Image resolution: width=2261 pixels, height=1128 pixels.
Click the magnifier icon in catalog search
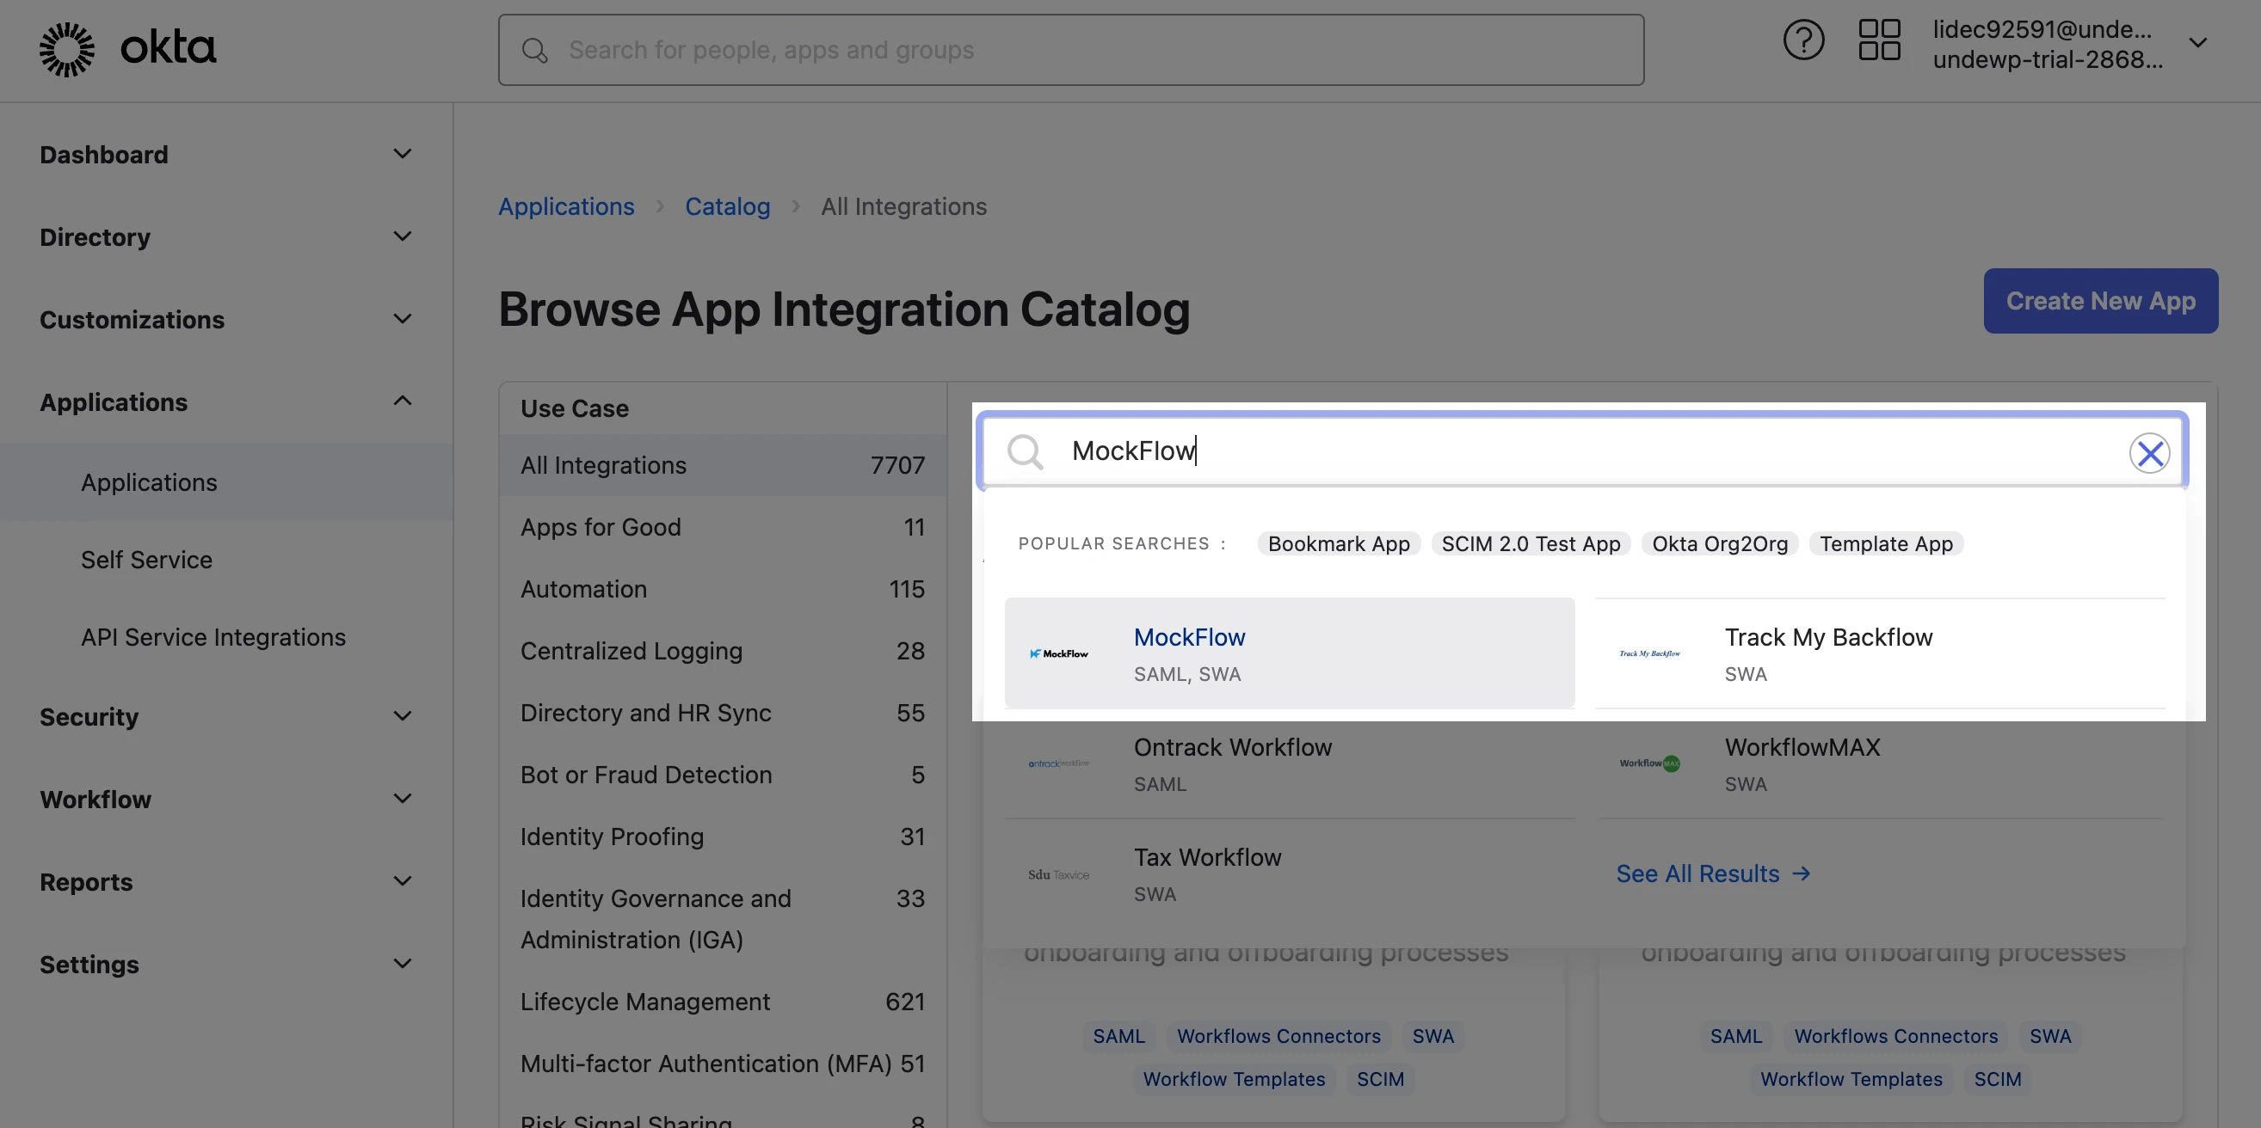click(1025, 451)
